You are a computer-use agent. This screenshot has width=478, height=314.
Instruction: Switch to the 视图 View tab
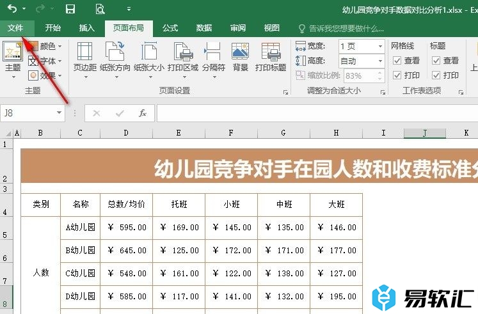pos(271,28)
